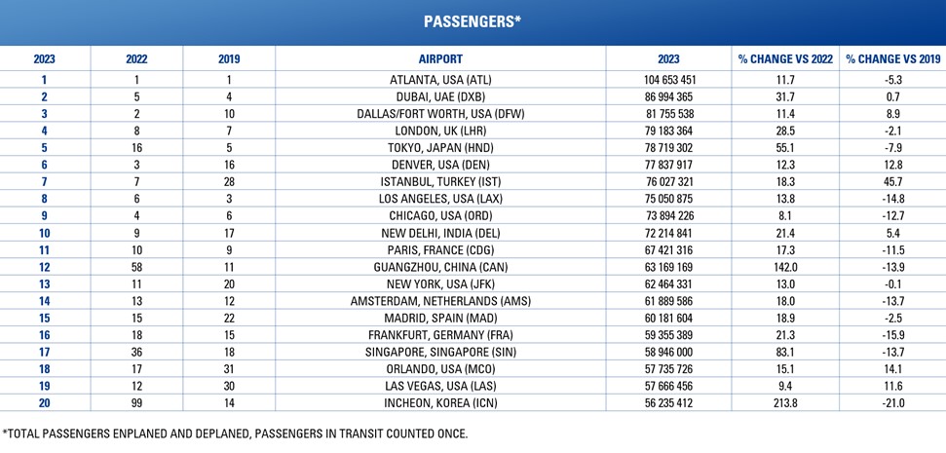Select the AIRPORT column header
Image resolution: width=946 pixels, height=453 pixels.
click(x=440, y=59)
